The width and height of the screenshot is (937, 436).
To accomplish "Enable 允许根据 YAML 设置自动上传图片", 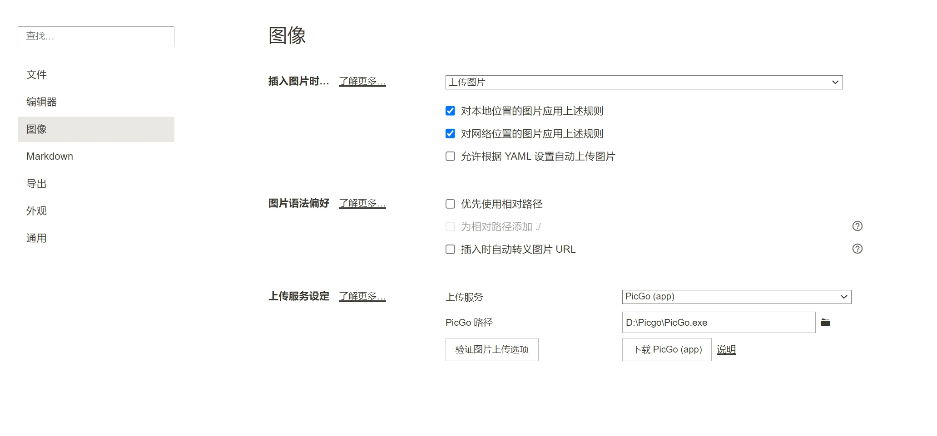I will point(450,157).
